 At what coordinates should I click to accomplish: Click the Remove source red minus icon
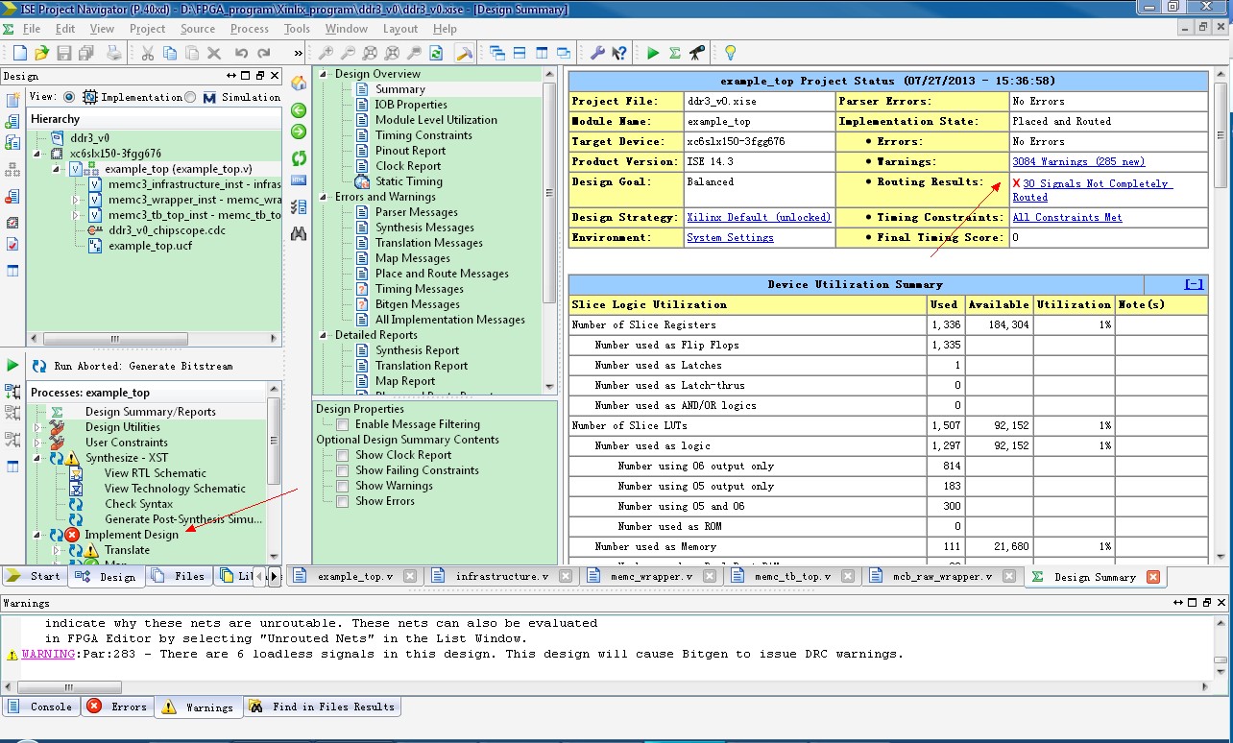point(12,197)
